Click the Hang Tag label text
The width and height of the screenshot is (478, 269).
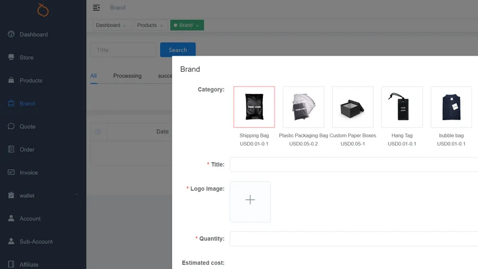pos(402,136)
